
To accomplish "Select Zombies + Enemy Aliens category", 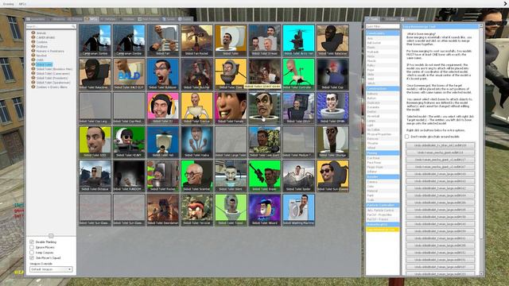I will (52, 87).
